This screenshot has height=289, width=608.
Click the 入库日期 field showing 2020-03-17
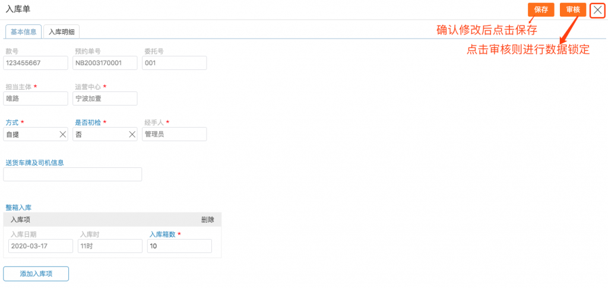[41, 246]
